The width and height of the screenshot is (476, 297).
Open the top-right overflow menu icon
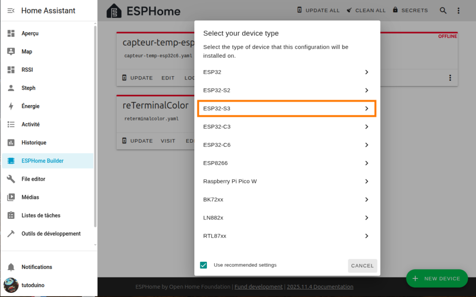coord(458,10)
